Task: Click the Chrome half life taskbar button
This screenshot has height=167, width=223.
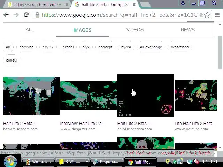Action: [x=141, y=162]
